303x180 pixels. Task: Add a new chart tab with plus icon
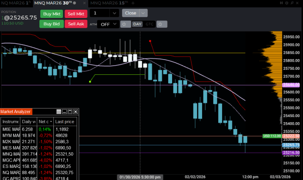(x=133, y=3)
